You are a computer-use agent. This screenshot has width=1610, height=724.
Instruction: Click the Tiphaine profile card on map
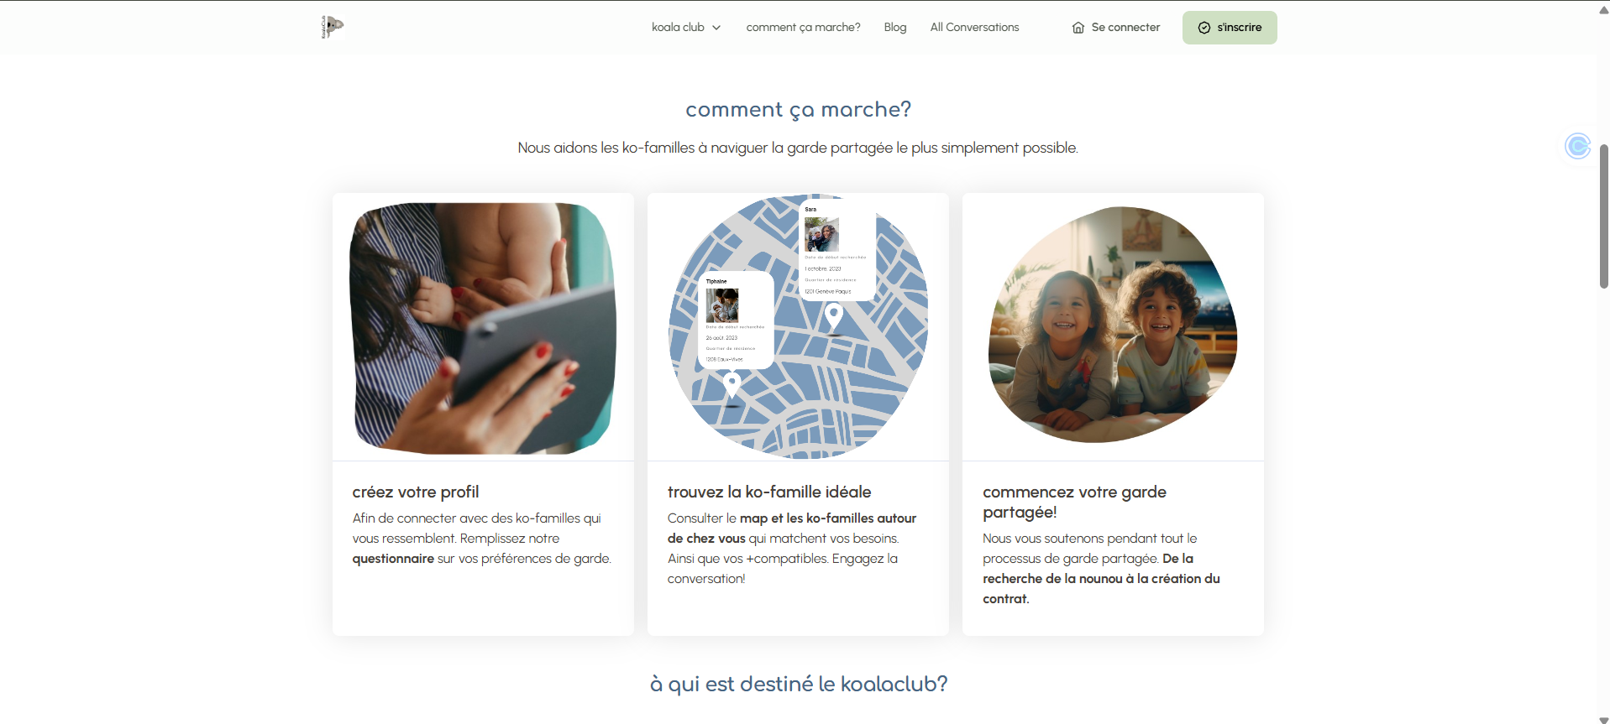736,320
